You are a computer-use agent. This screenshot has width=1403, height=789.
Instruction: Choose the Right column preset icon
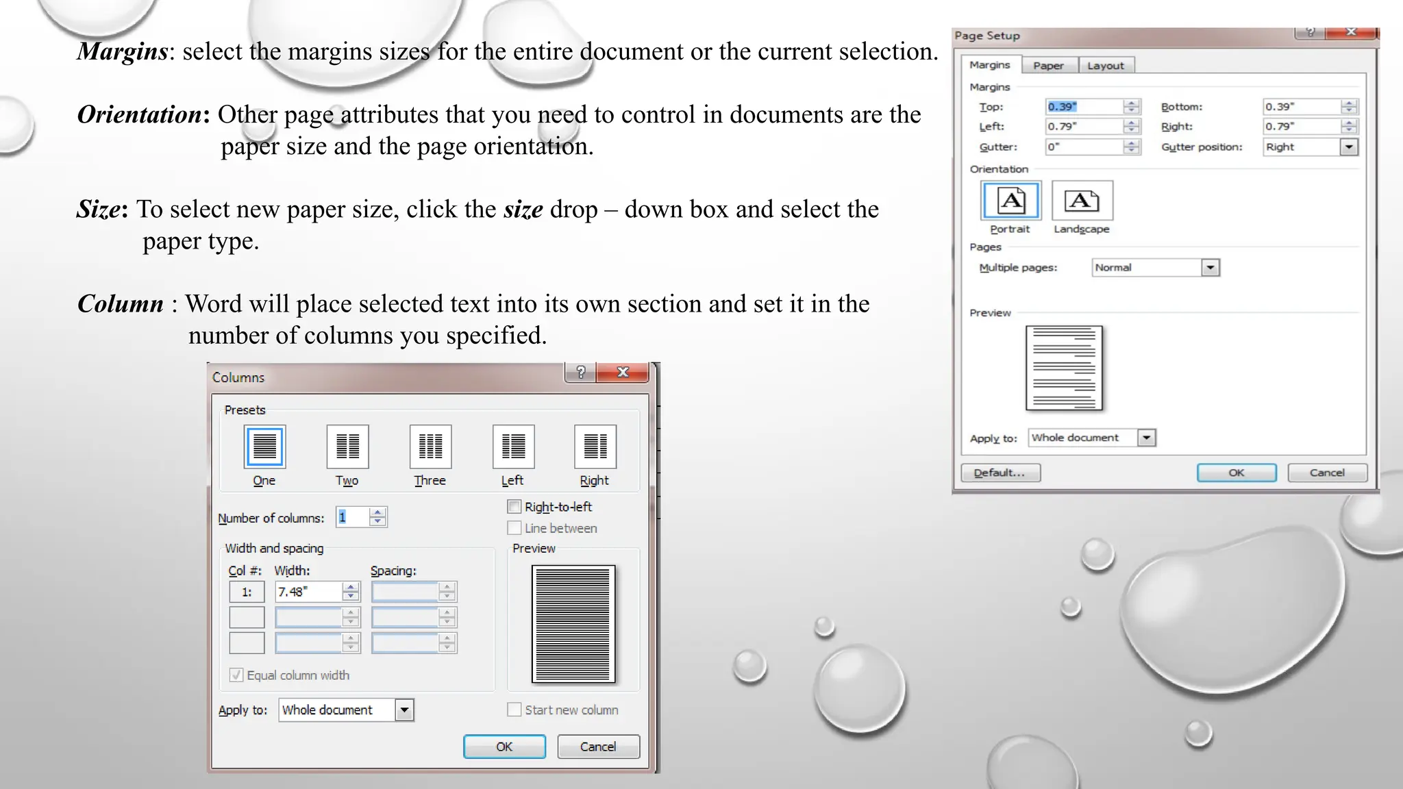[595, 447]
